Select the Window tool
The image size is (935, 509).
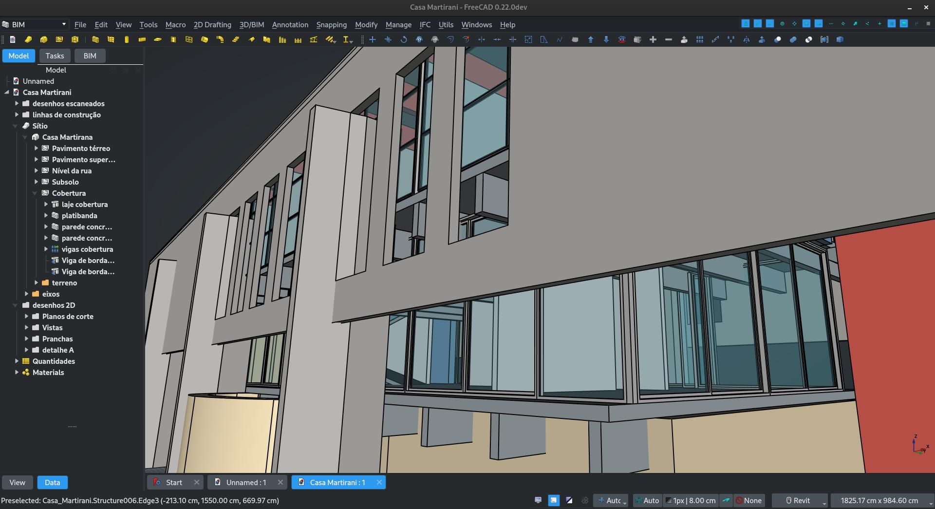[x=188, y=39]
